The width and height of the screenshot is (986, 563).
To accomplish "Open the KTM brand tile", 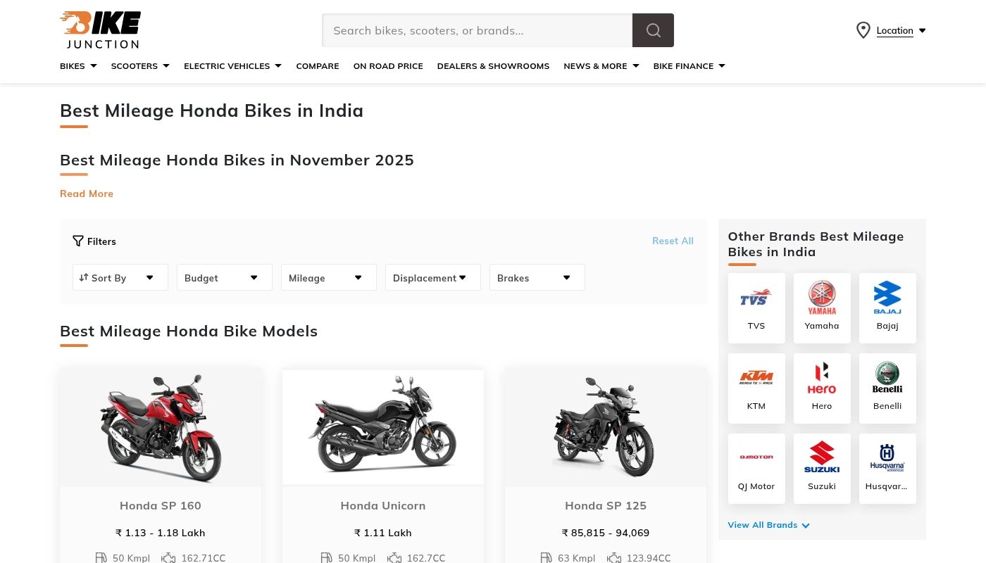I will tap(756, 388).
